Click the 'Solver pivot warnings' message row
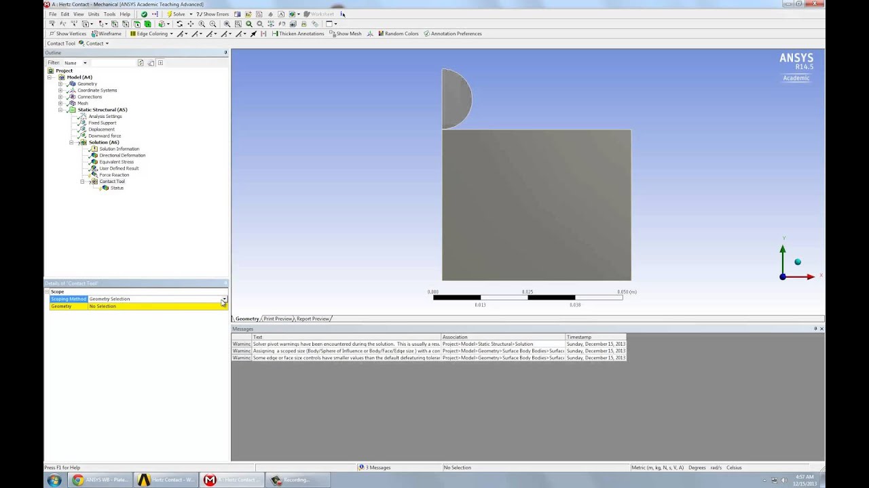 (x=428, y=344)
